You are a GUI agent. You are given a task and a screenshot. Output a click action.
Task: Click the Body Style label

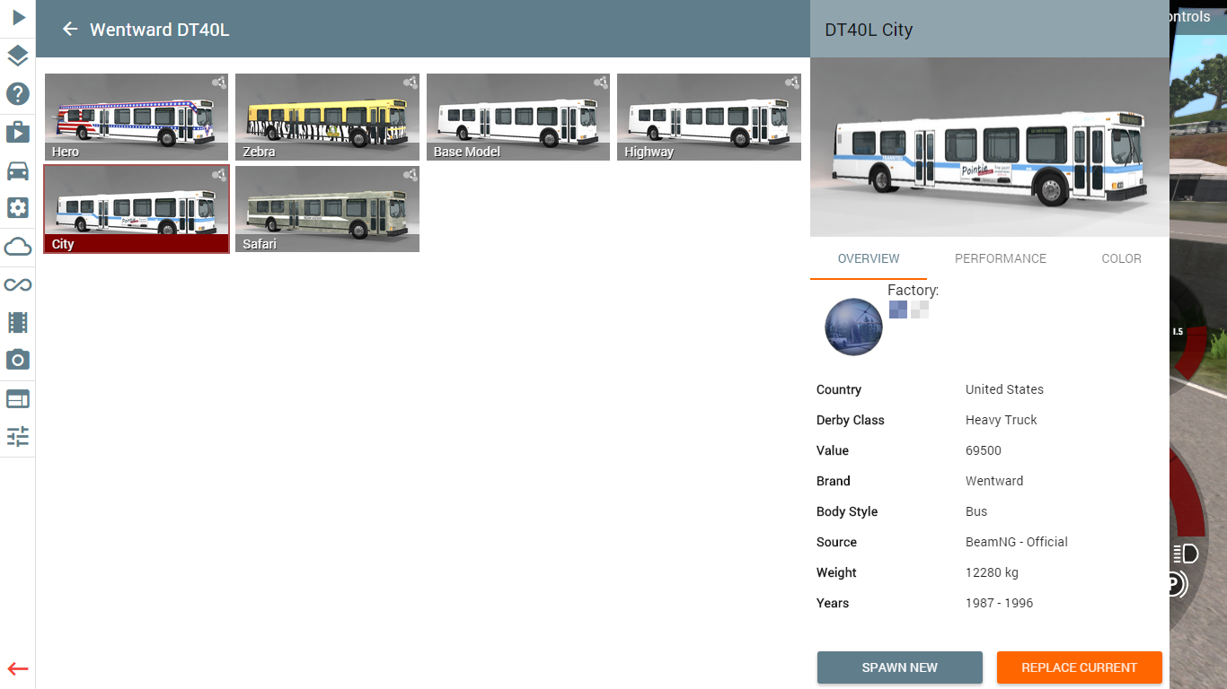coord(847,511)
